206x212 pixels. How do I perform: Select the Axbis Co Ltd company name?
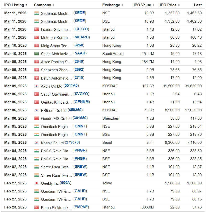(x=52, y=86)
